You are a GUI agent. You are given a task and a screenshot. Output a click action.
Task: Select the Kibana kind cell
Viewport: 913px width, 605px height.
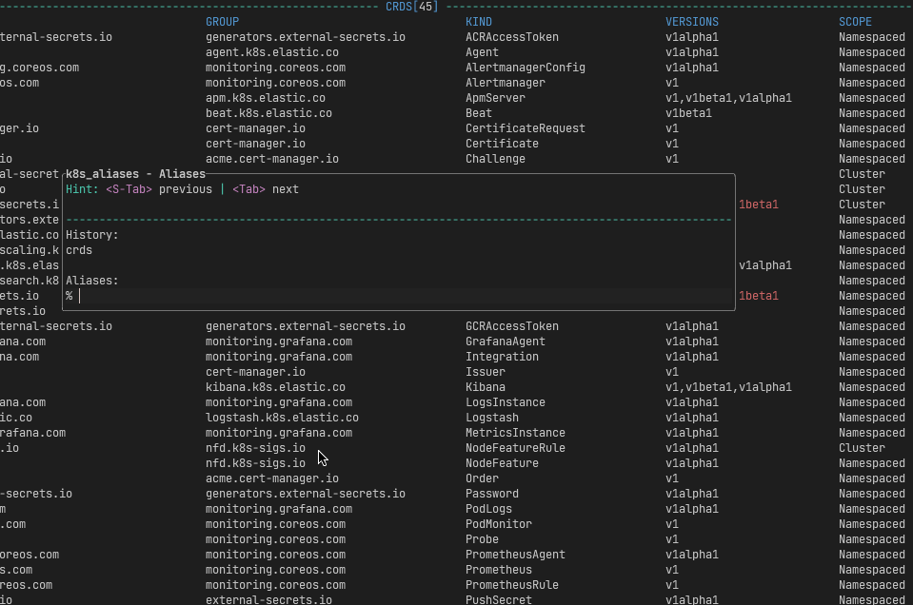[486, 387]
